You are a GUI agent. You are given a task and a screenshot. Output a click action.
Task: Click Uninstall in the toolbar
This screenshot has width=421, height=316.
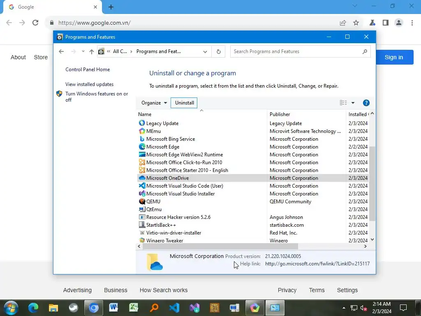(x=184, y=102)
